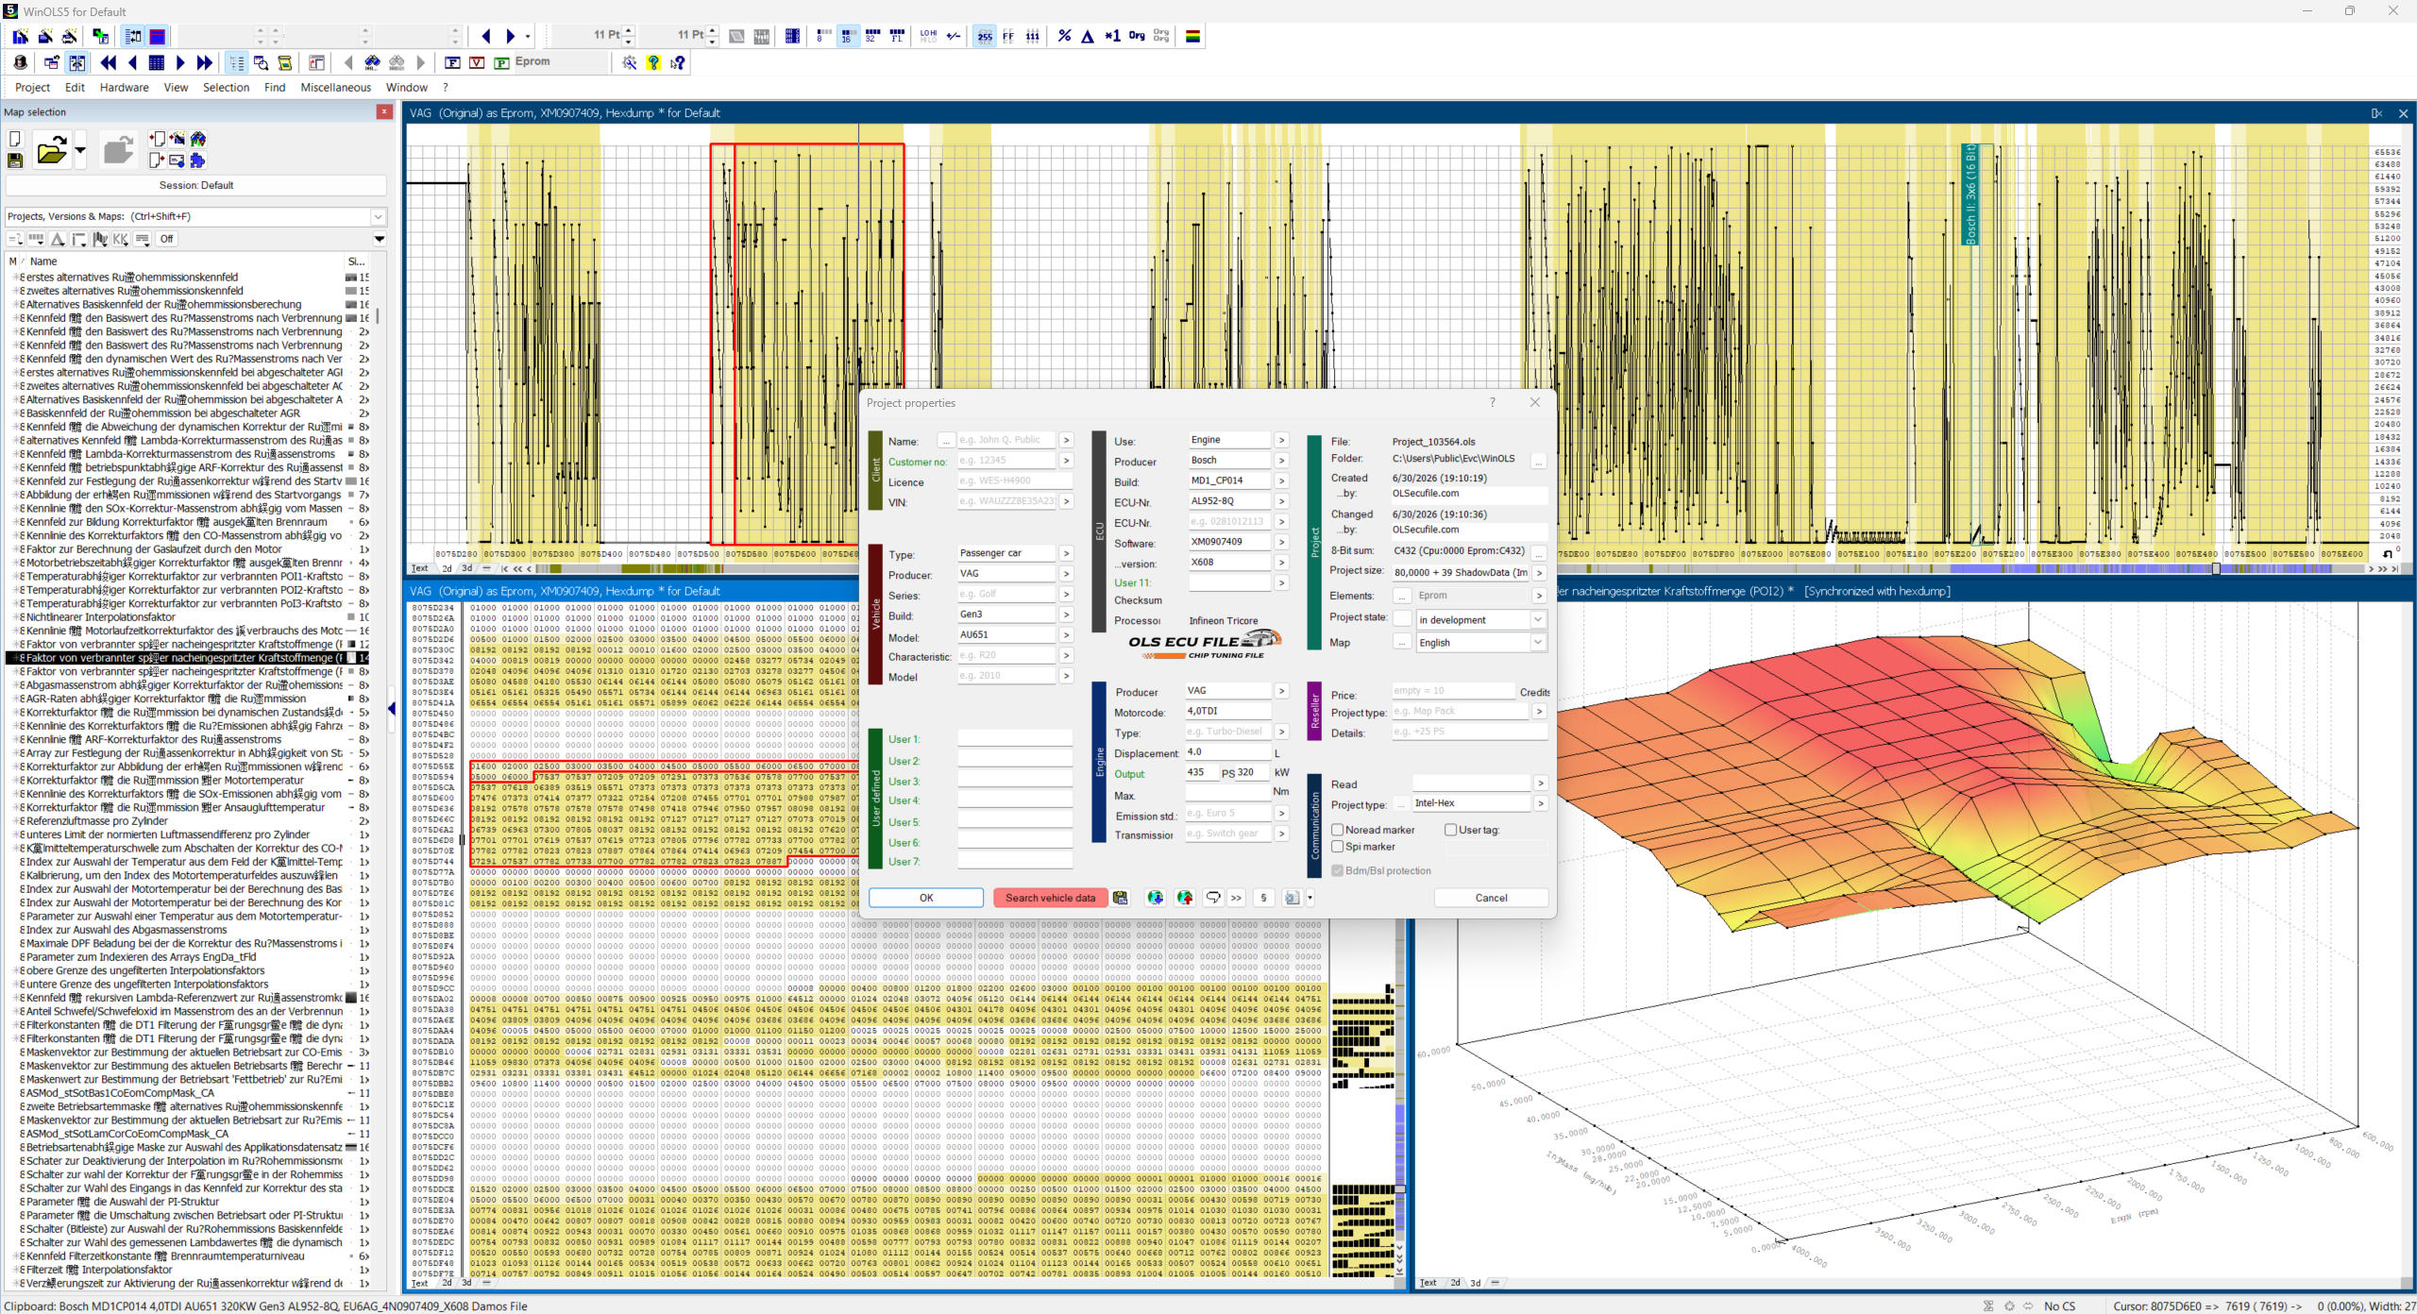Viewport: 2417px width, 1314px height.
Task: Open the rainbow color settings icon
Action: [x=1193, y=36]
